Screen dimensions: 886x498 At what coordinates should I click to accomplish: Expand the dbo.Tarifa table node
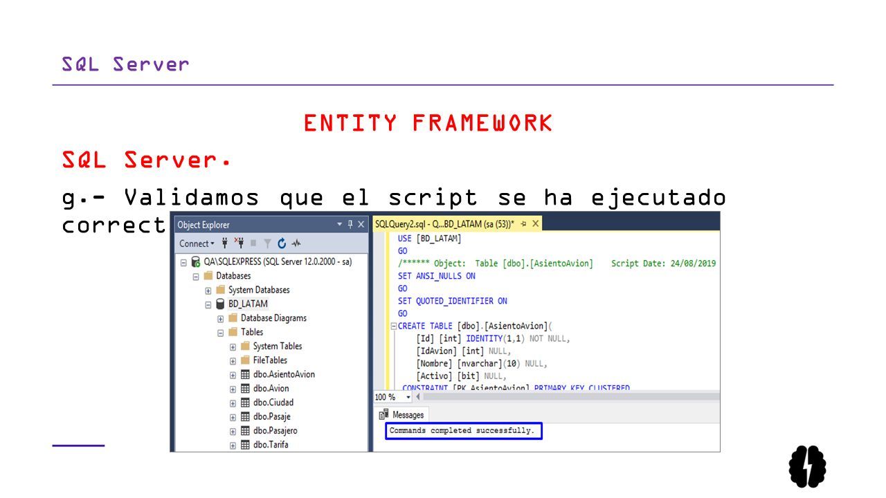tap(233, 445)
